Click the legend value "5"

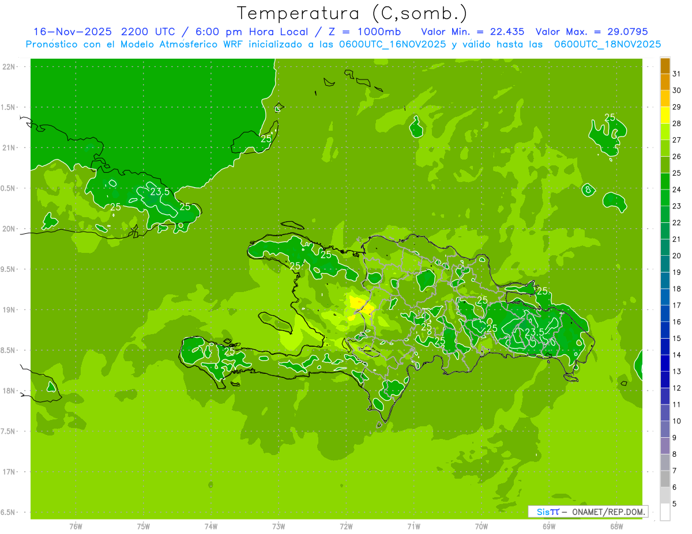click(x=675, y=504)
